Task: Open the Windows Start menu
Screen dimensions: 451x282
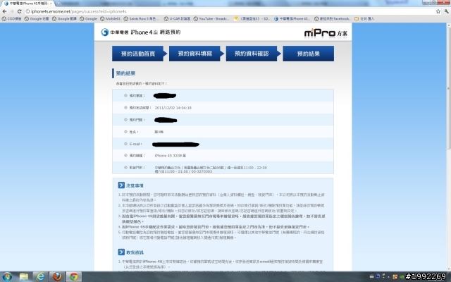Action: pyautogui.click(x=7, y=277)
